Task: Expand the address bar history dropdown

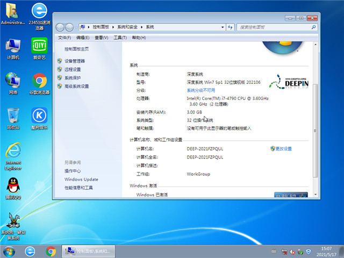Action: tap(223, 27)
